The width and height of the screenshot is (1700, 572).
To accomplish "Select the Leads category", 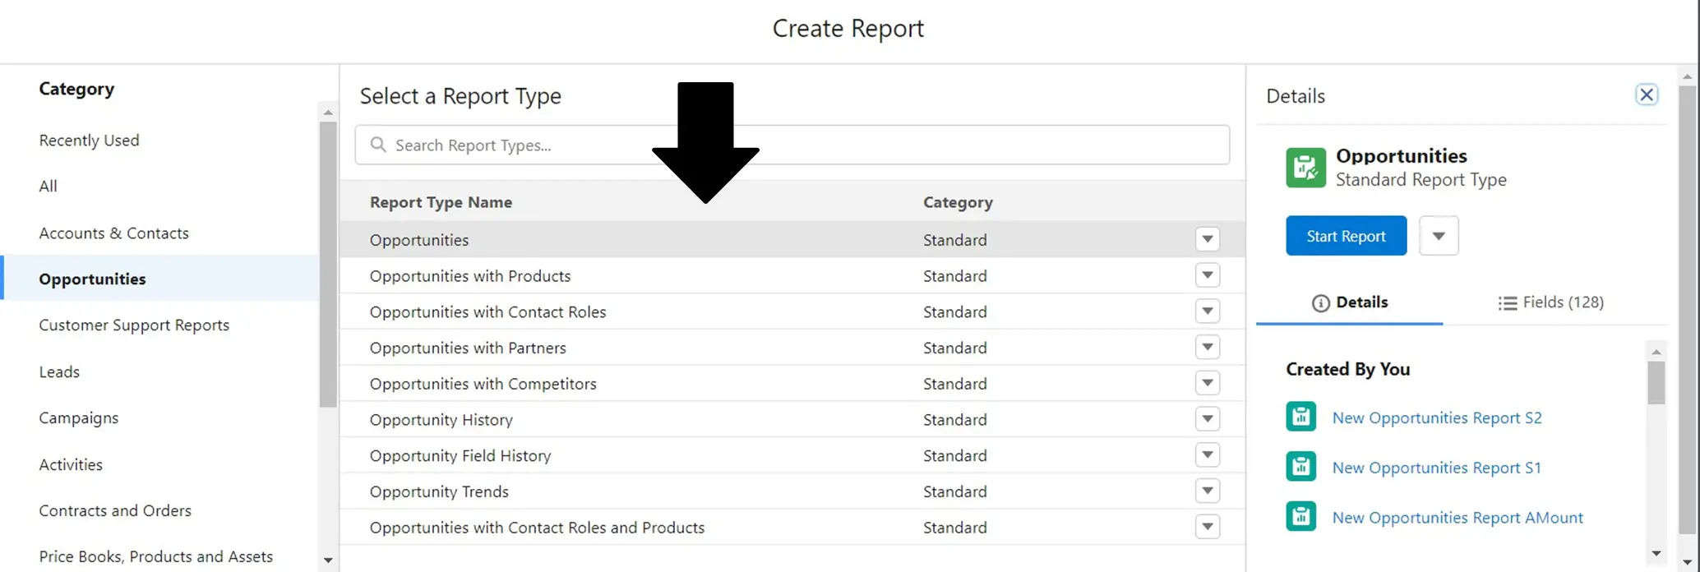I will click(x=59, y=372).
